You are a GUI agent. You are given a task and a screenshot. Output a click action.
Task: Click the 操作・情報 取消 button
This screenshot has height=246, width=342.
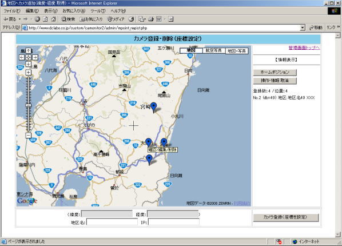pyautogui.click(x=275, y=81)
